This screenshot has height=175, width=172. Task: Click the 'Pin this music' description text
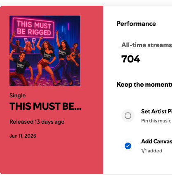[x=156, y=121]
